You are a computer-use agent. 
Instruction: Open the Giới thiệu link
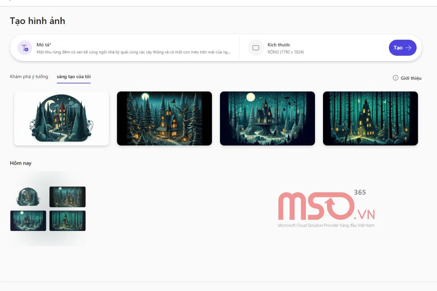click(411, 78)
